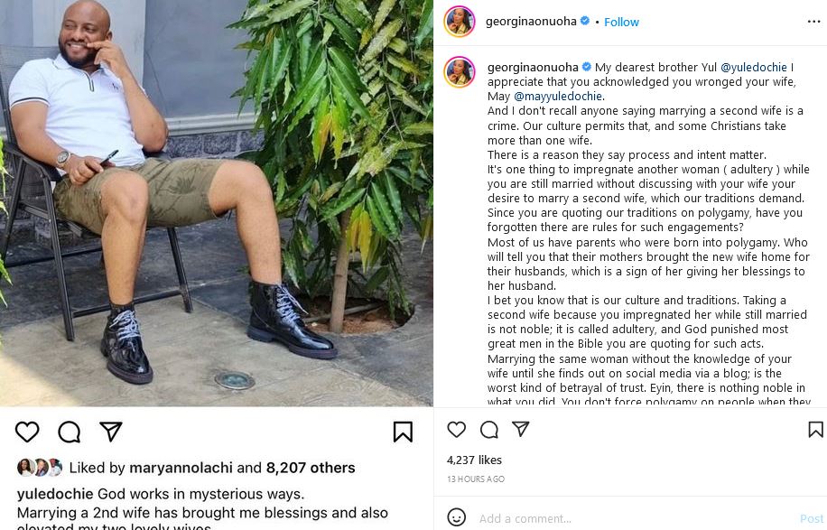
Task: Open georginaonuoha's header profile picture
Action: tap(460, 22)
